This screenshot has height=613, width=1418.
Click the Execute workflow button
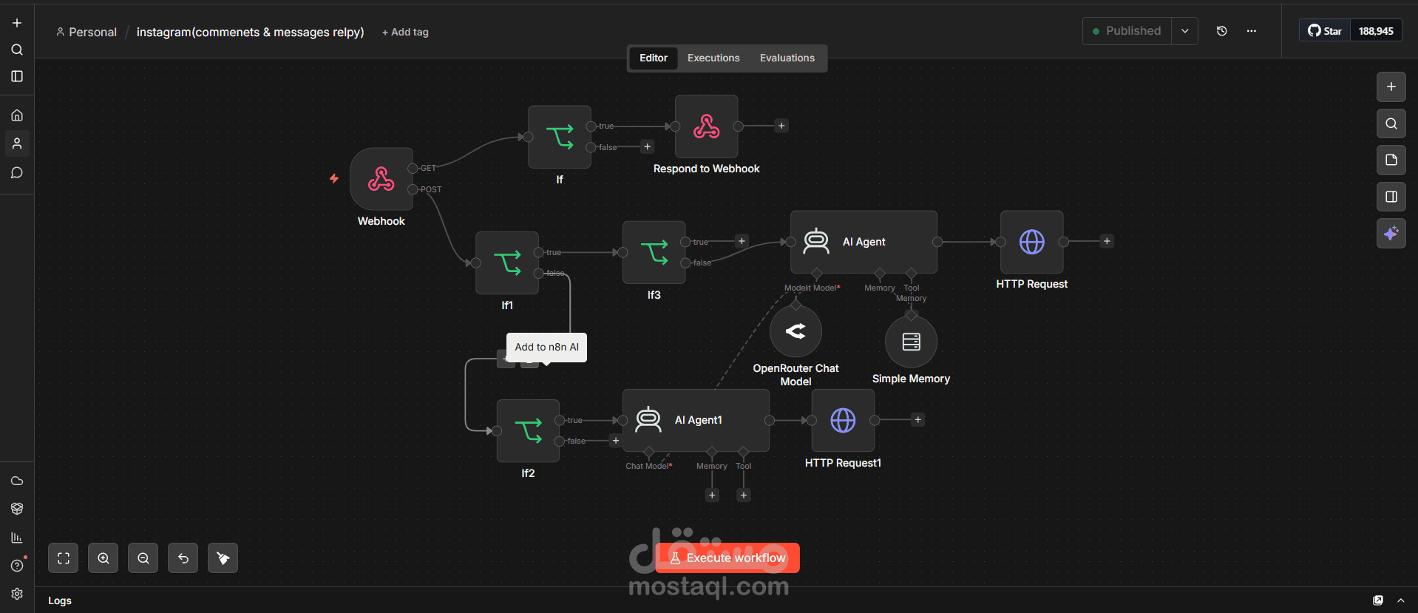point(727,558)
